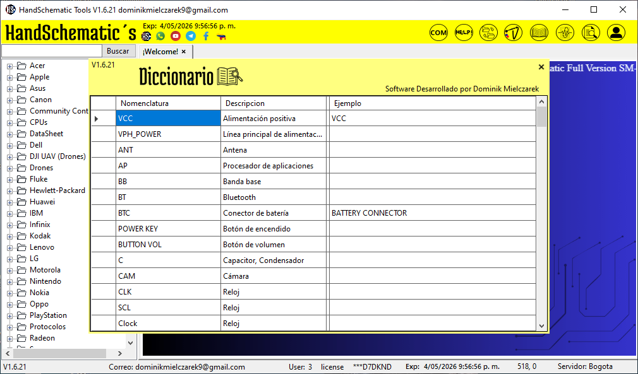Sort by Nomenclatura column header
The image size is (638, 374).
point(168,103)
